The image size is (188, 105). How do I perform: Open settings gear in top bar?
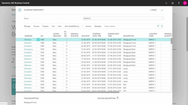(x=172, y=3)
